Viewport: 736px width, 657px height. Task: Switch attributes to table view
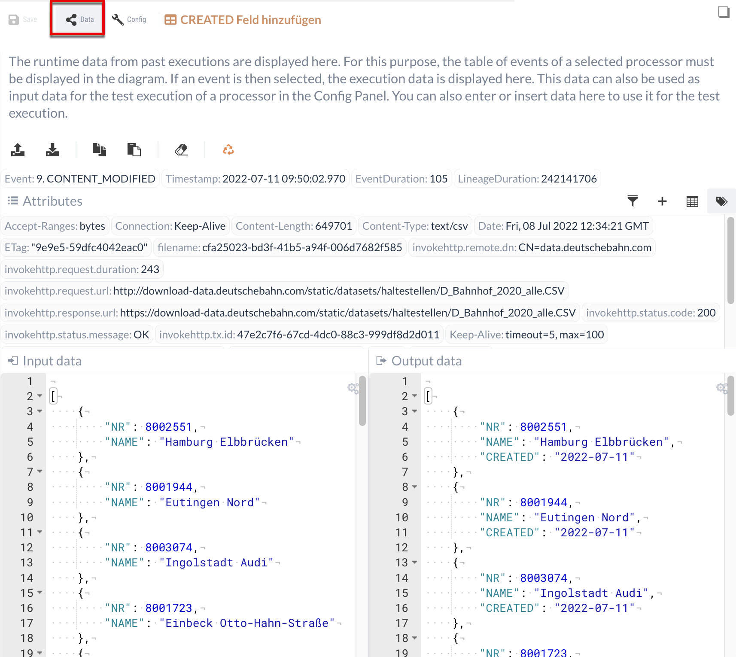point(692,201)
